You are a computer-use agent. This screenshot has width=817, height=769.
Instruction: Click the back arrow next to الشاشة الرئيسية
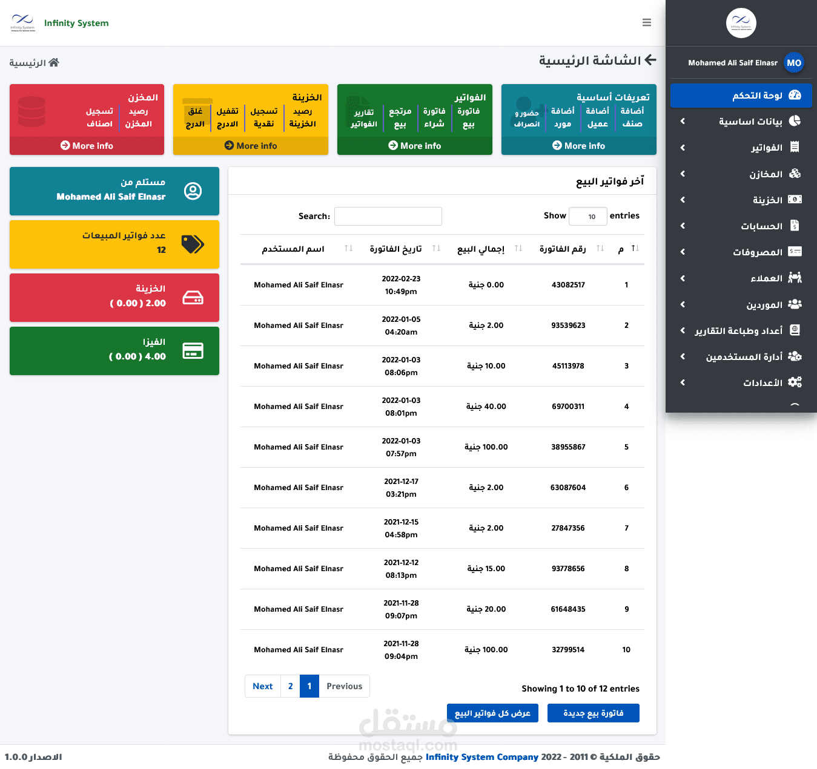(650, 60)
